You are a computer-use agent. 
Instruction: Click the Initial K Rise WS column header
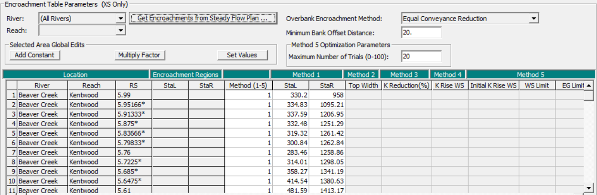[x=493, y=86]
